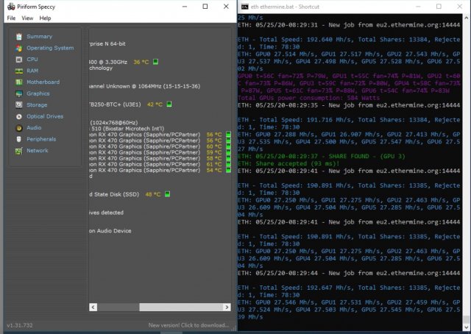Open Optical Drives disc icon

tap(18, 116)
